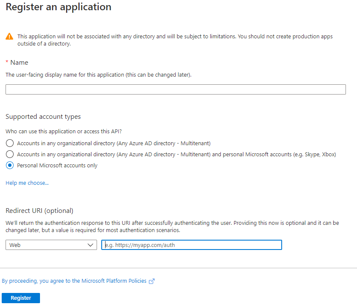
Task: Focus the Redirect URI input box
Action: [x=191, y=245]
